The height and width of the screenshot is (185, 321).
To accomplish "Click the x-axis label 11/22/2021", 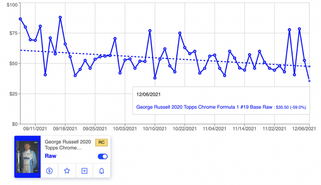I will 274,129.
